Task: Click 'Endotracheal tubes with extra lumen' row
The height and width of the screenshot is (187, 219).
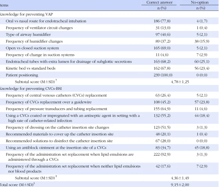Action: [x=109, y=62]
